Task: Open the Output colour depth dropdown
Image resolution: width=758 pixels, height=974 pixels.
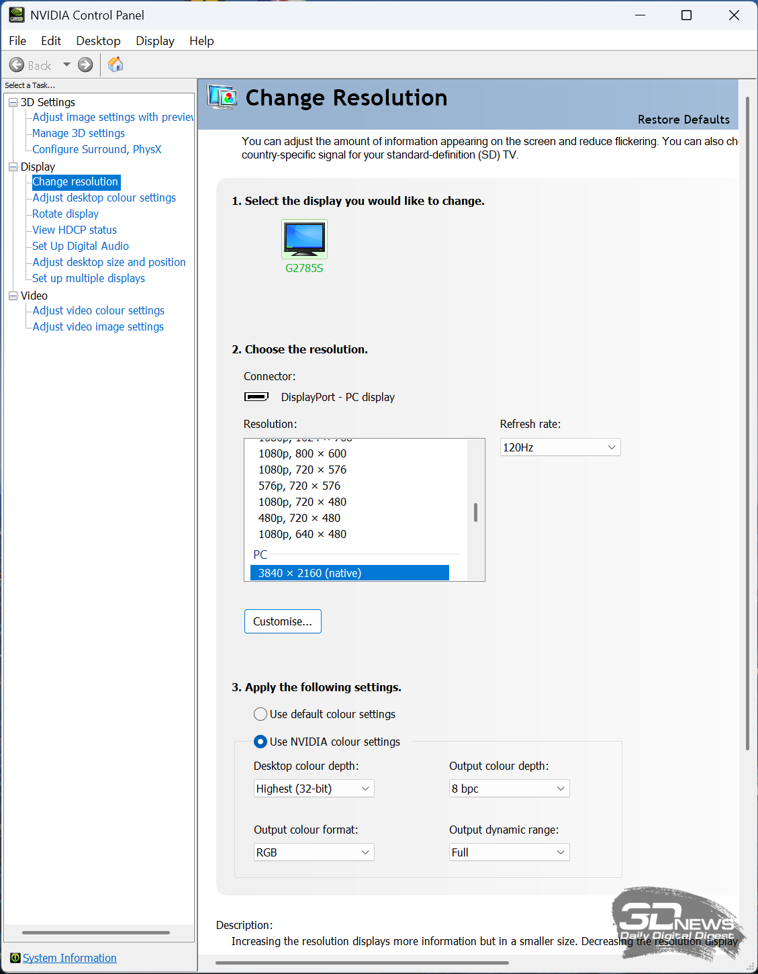Action: pyautogui.click(x=509, y=789)
